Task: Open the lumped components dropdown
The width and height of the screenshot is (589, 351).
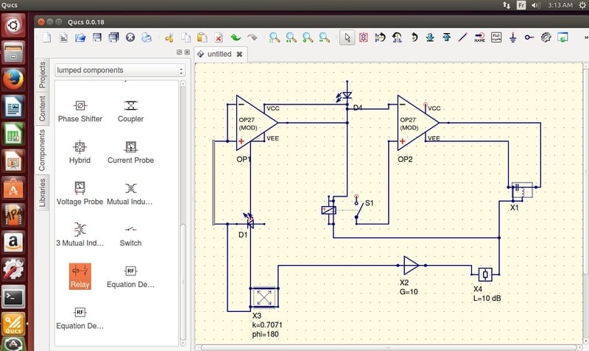Action: 120,70
